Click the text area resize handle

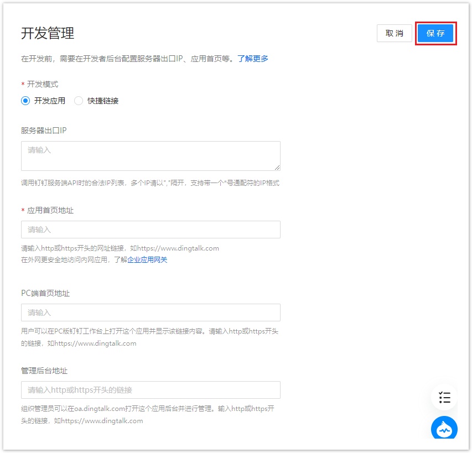coord(277,167)
